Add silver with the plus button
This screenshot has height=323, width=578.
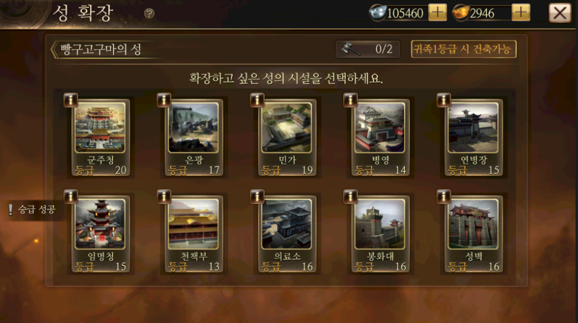(437, 12)
